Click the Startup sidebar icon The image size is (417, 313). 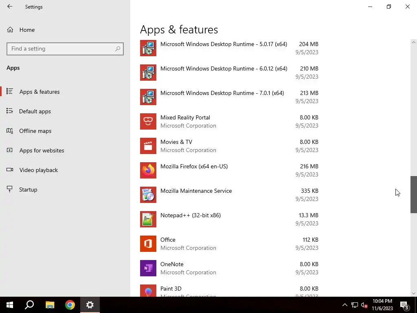(x=10, y=189)
